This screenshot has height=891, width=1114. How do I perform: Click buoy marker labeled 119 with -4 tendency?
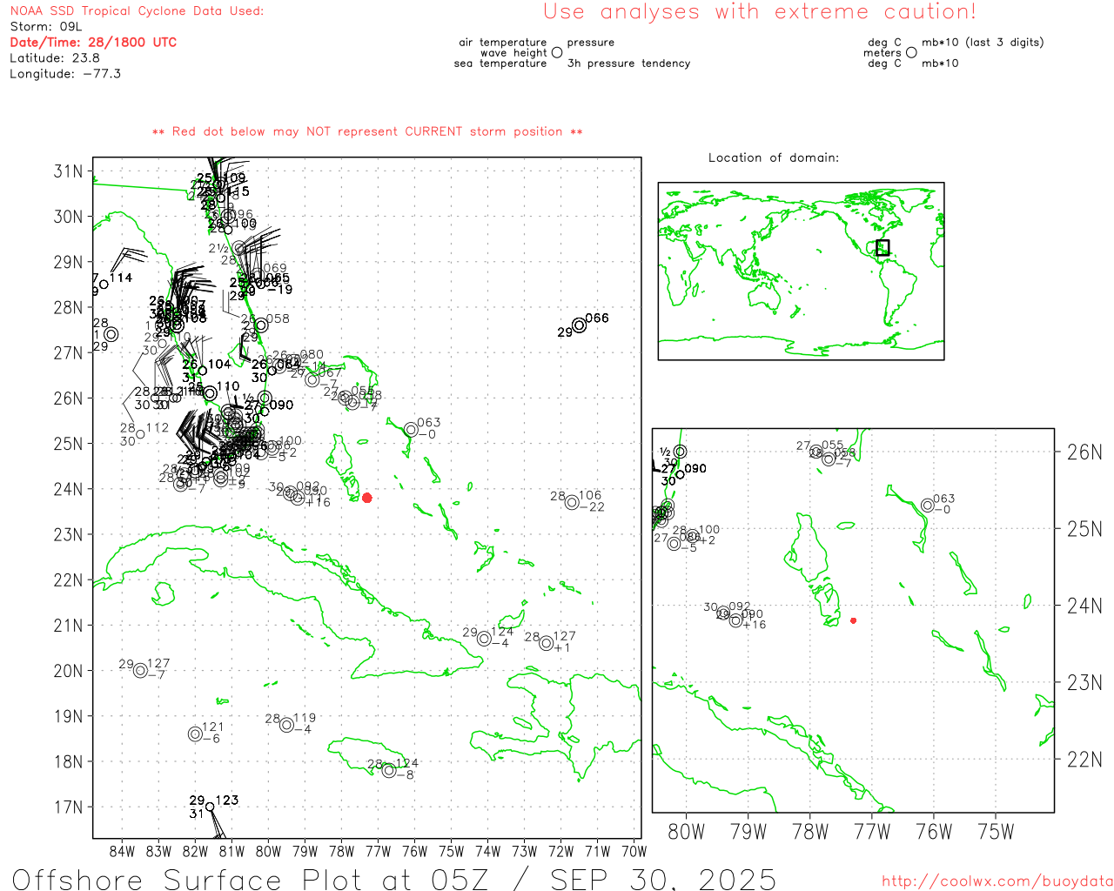tap(286, 725)
